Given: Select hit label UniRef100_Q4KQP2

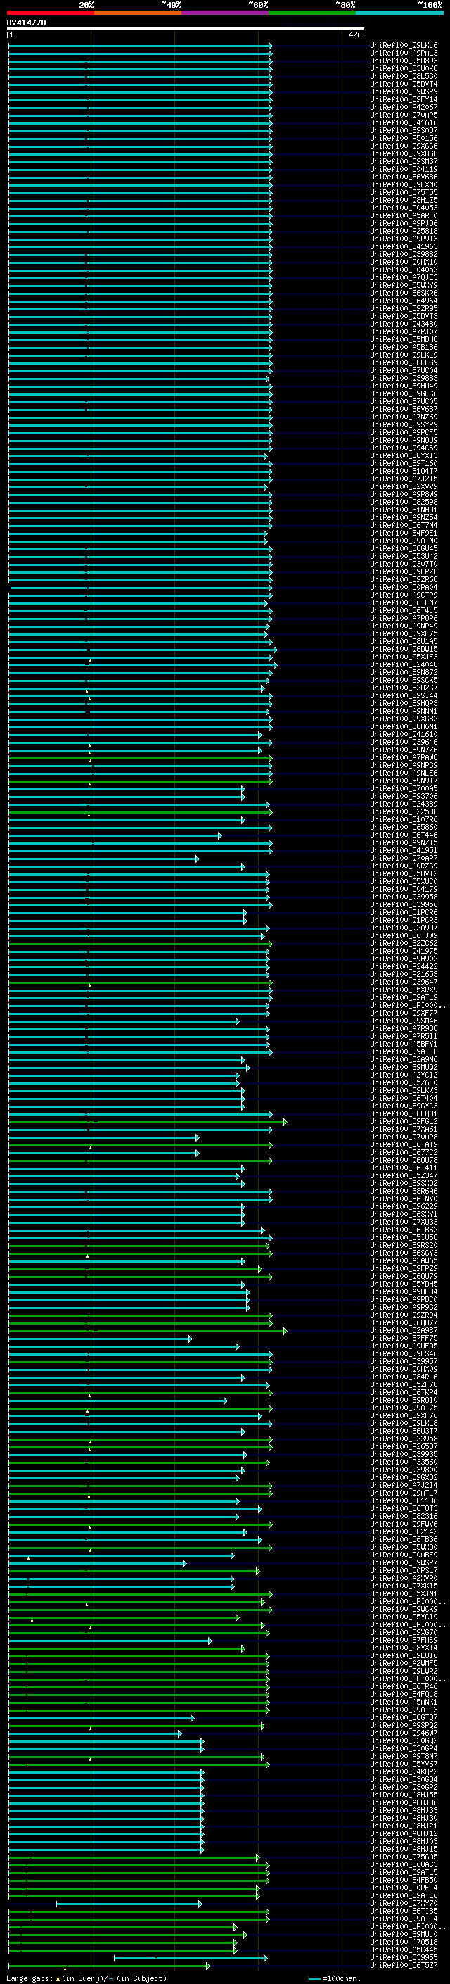Looking at the screenshot, I should pyautogui.click(x=404, y=1771).
